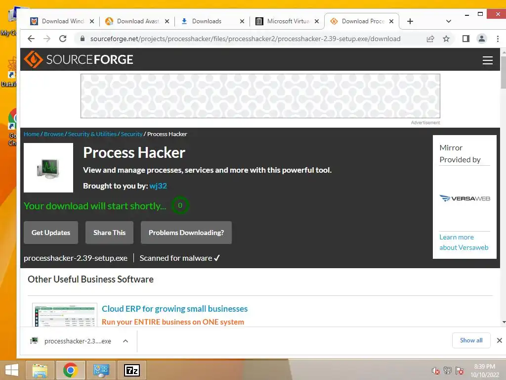Follow the Browse breadcrumb link
This screenshot has width=506, height=380.
(x=54, y=134)
